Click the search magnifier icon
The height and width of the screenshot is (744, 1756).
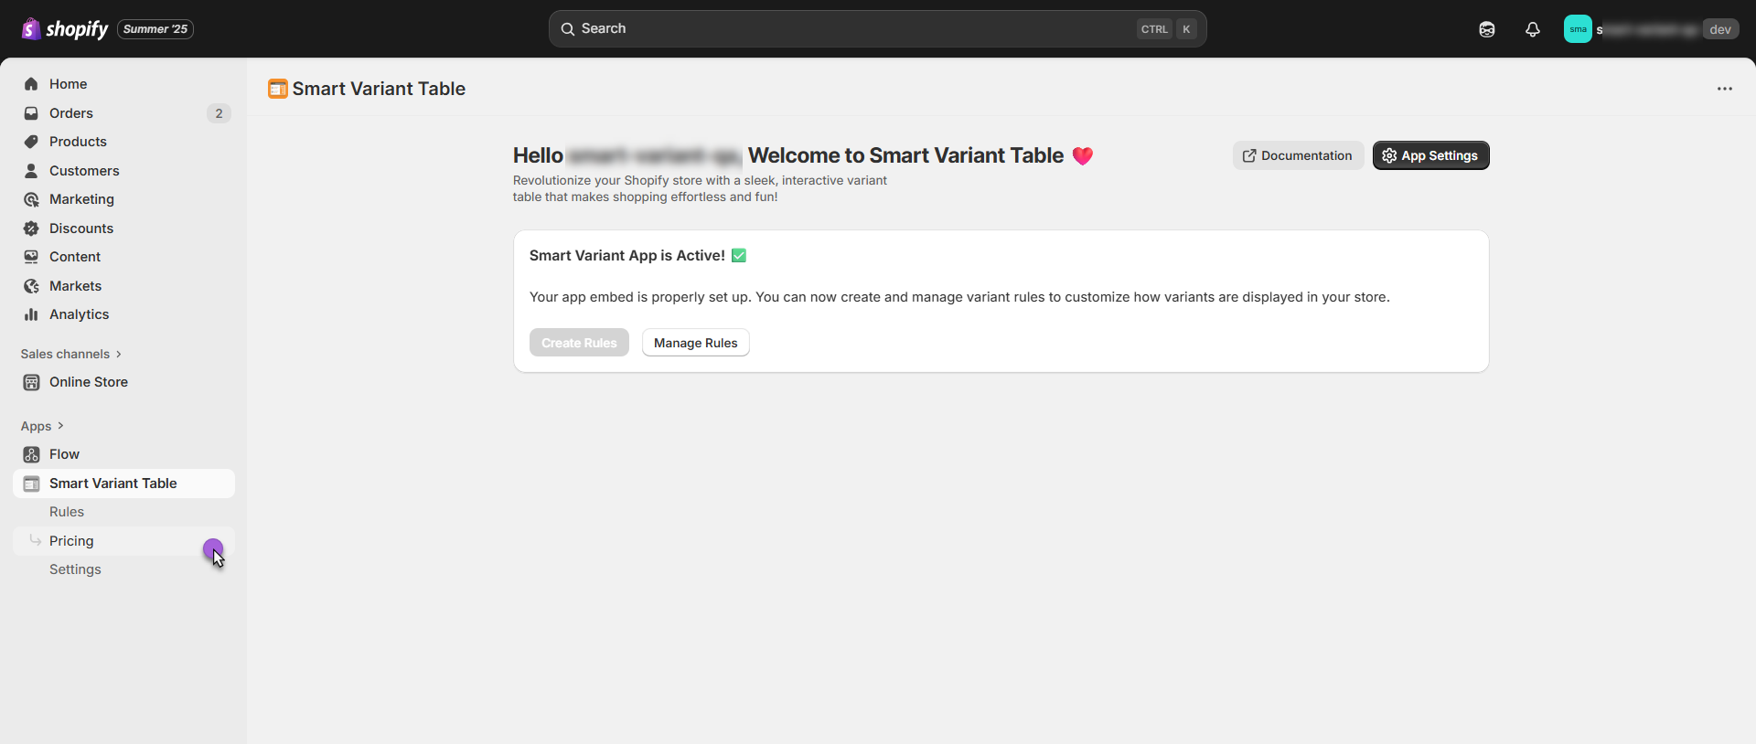pos(568,29)
